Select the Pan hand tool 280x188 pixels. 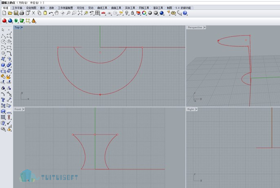(57, 13)
